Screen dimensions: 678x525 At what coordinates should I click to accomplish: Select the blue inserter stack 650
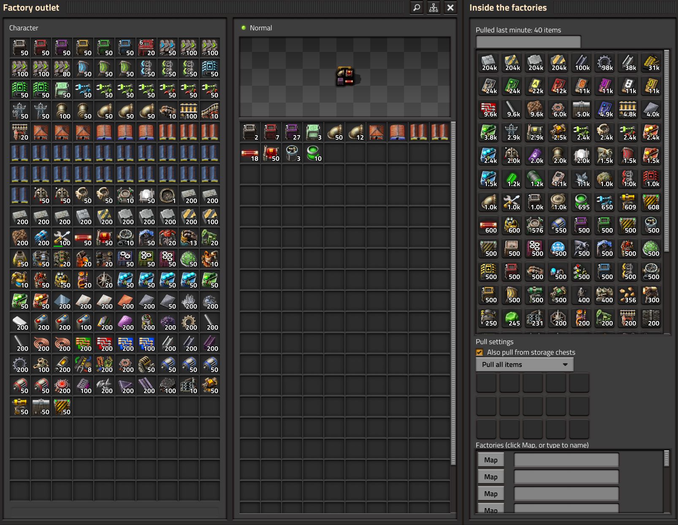point(605,202)
